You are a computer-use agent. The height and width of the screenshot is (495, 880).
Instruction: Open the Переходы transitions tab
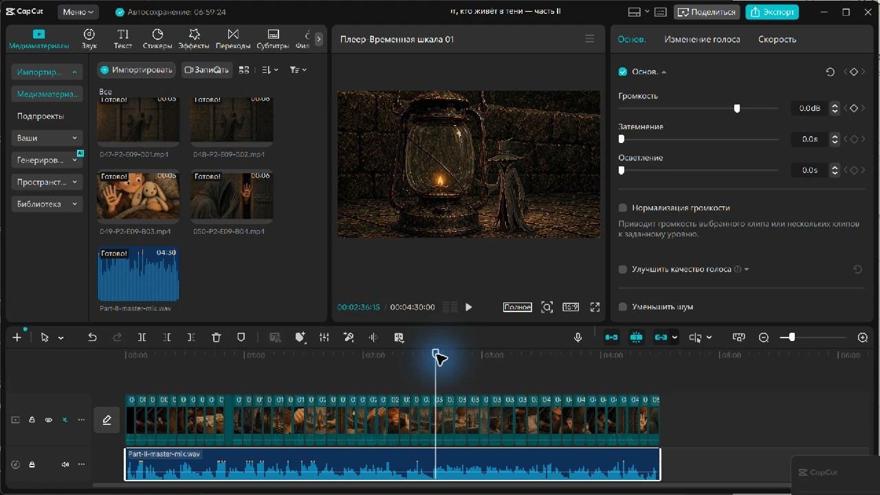tap(233, 39)
